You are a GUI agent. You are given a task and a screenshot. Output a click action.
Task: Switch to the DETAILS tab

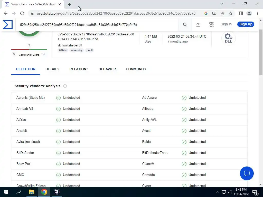[x=52, y=69]
